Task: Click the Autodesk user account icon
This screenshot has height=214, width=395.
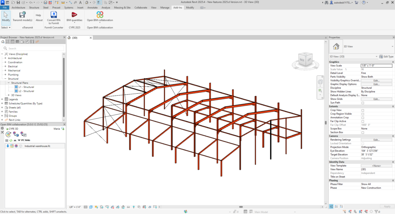Action: click(x=331, y=2)
